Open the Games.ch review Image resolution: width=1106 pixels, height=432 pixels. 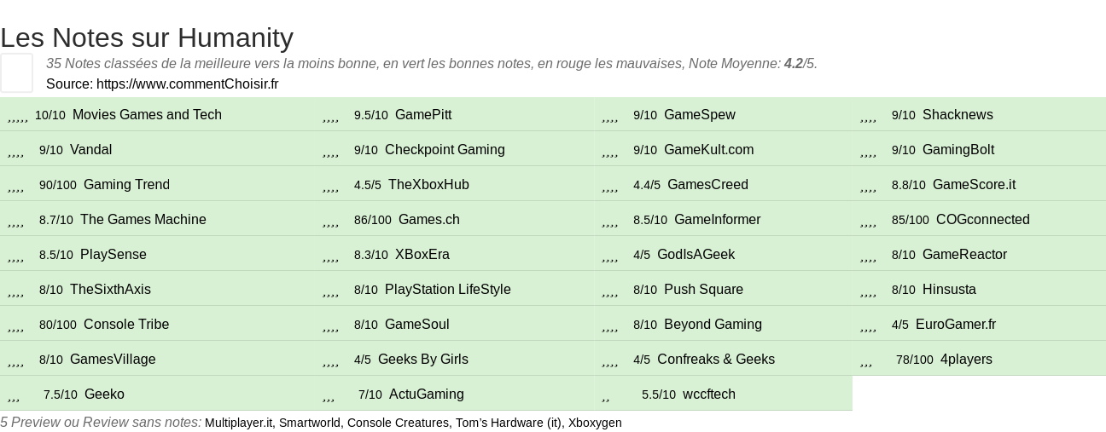pyautogui.click(x=429, y=220)
